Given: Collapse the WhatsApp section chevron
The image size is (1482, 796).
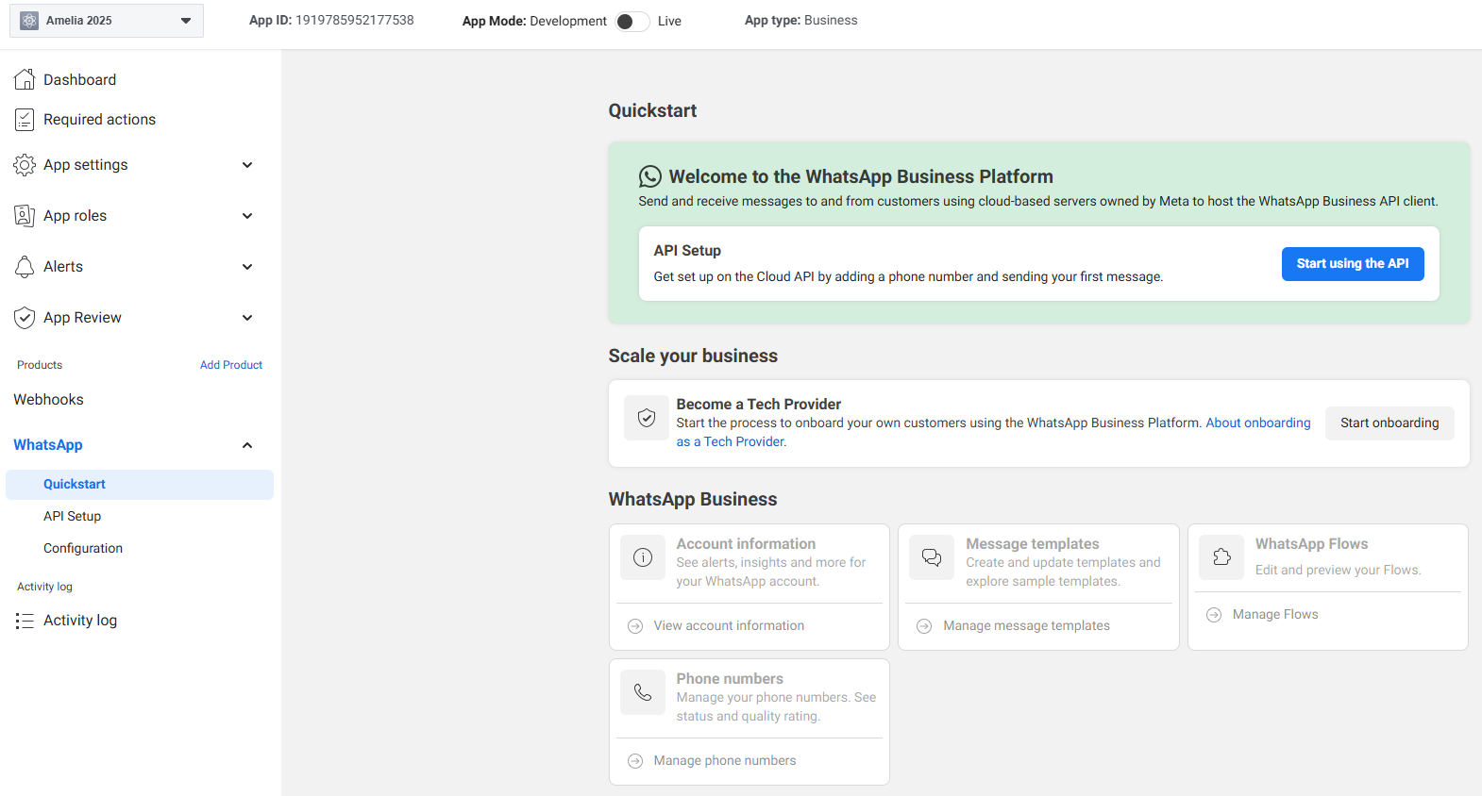Looking at the screenshot, I should click(x=247, y=445).
